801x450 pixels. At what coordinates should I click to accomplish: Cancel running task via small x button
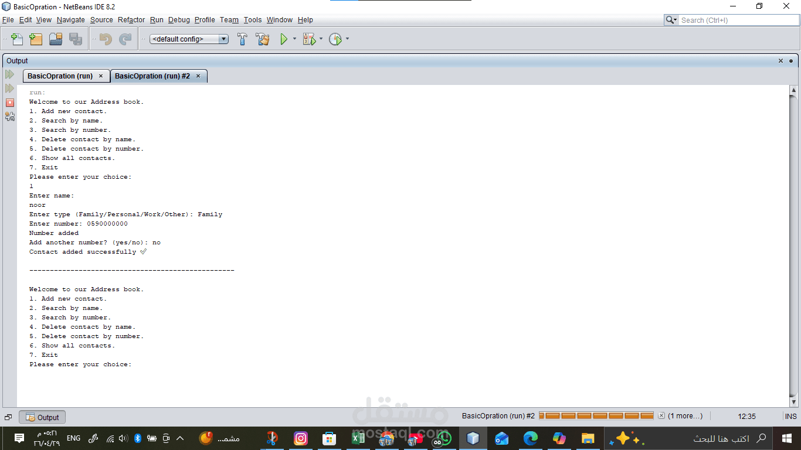click(661, 416)
